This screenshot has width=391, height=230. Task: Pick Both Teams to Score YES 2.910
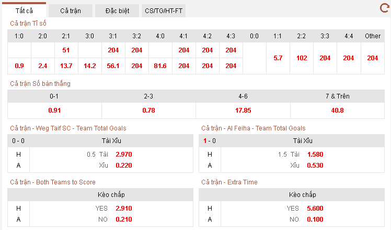(x=123, y=209)
